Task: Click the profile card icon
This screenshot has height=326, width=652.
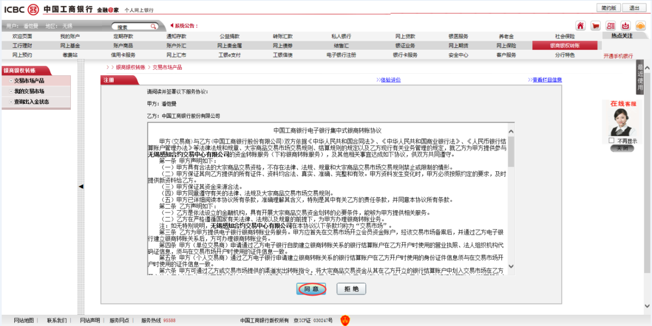Action: [x=610, y=26]
